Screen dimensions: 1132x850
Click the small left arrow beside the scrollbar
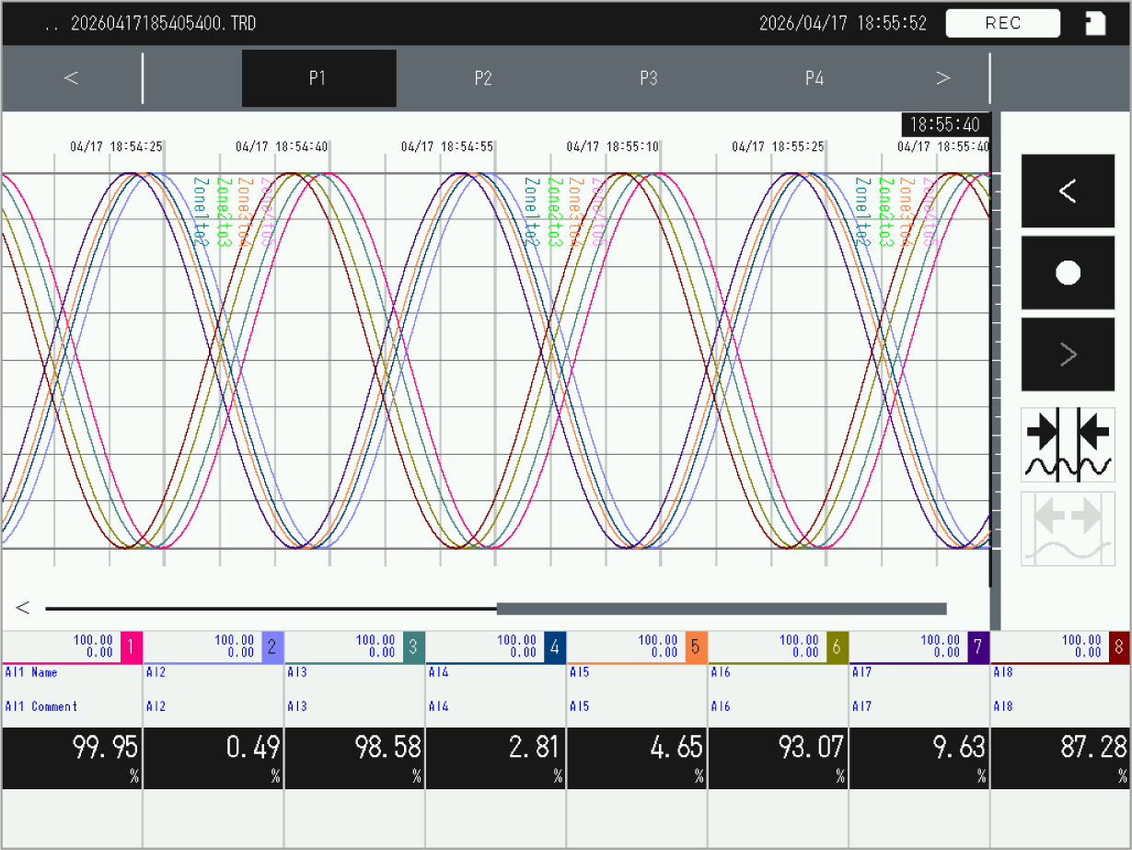pyautogui.click(x=23, y=608)
